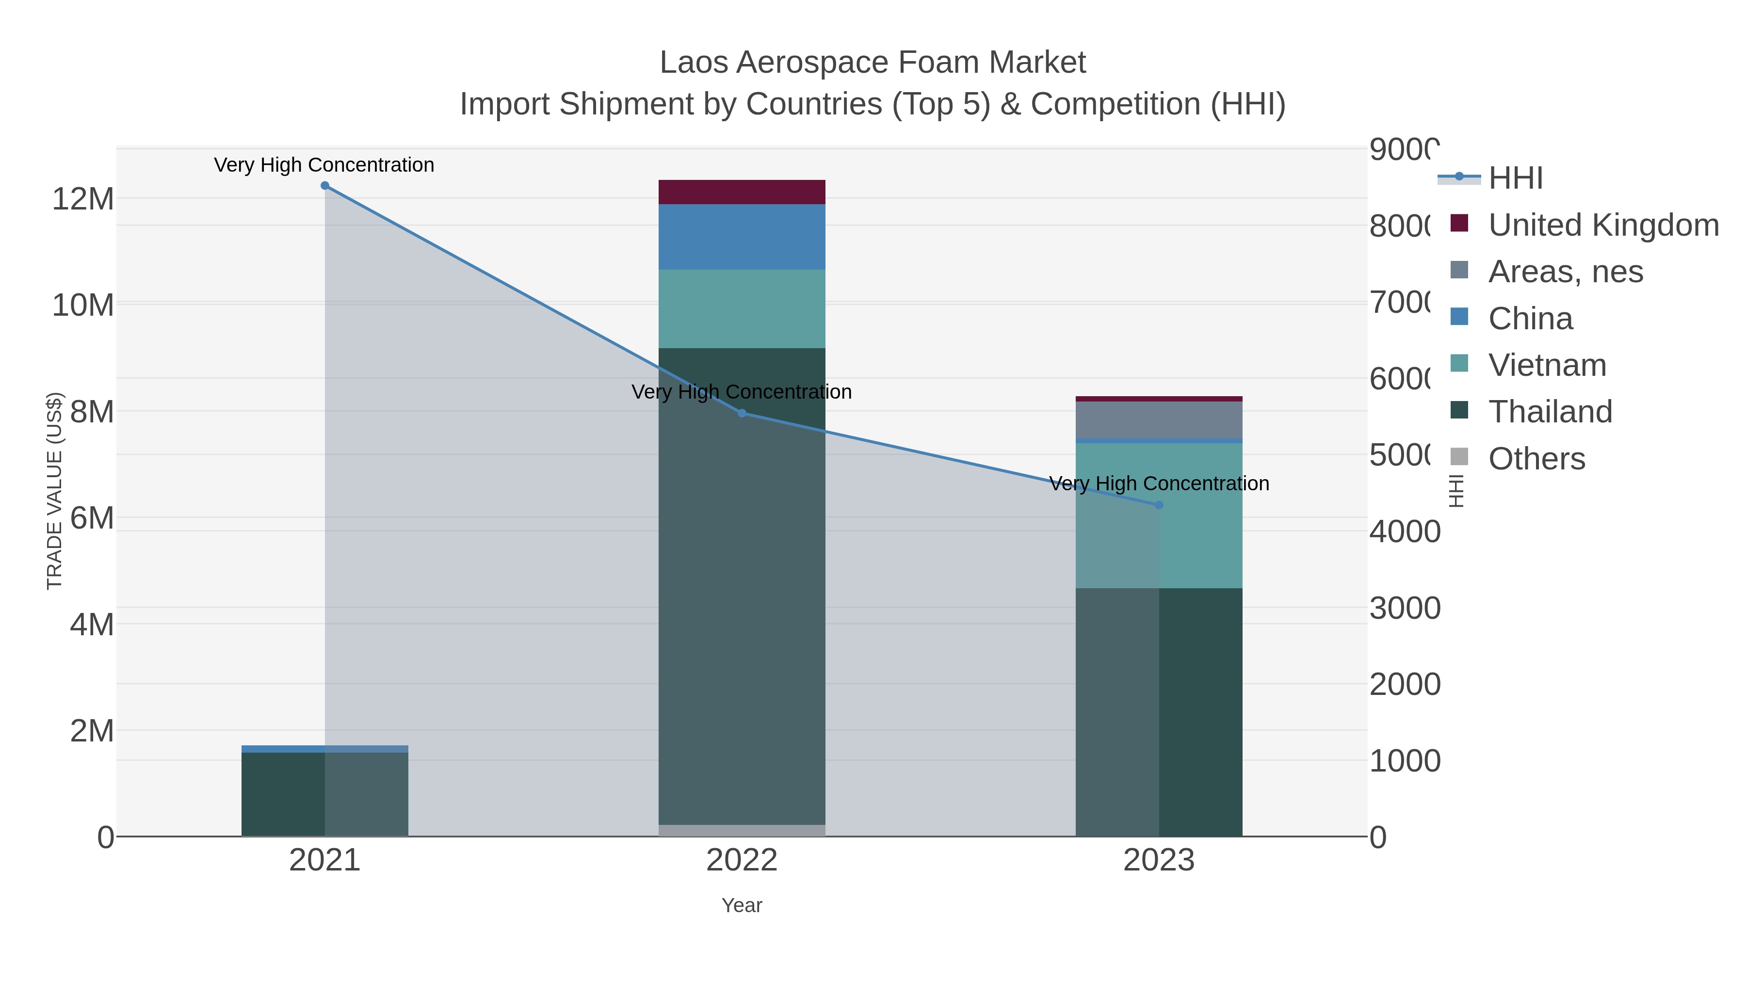The width and height of the screenshot is (1746, 982).
Task: Click the United Kingdom maroon legend swatch
Action: 1459,223
